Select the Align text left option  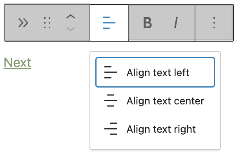(x=155, y=72)
